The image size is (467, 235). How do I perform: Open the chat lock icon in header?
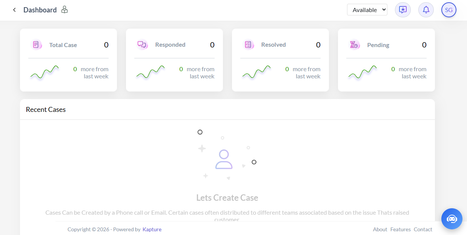tap(402, 10)
